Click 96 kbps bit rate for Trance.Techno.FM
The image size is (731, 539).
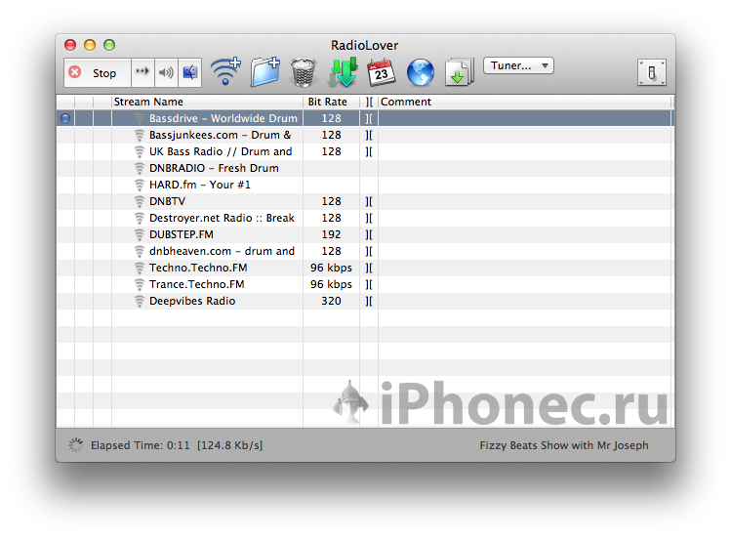[332, 284]
